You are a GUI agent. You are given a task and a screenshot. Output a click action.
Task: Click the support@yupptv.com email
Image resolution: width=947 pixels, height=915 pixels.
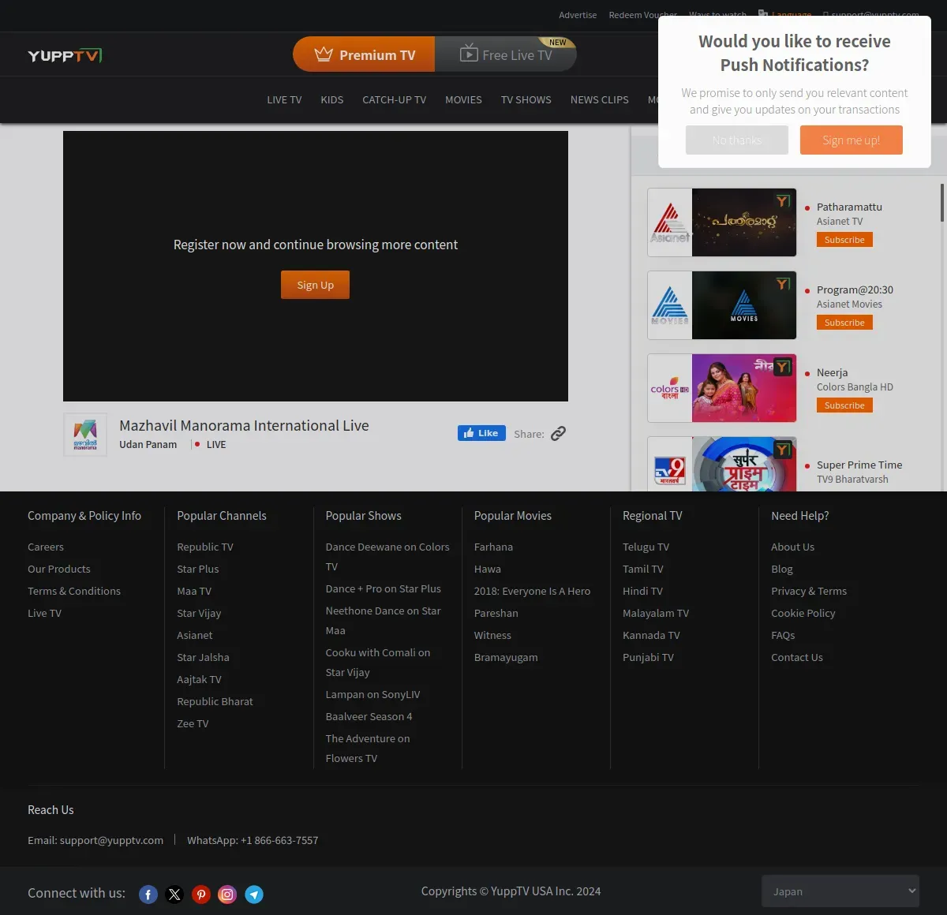[x=111, y=840]
